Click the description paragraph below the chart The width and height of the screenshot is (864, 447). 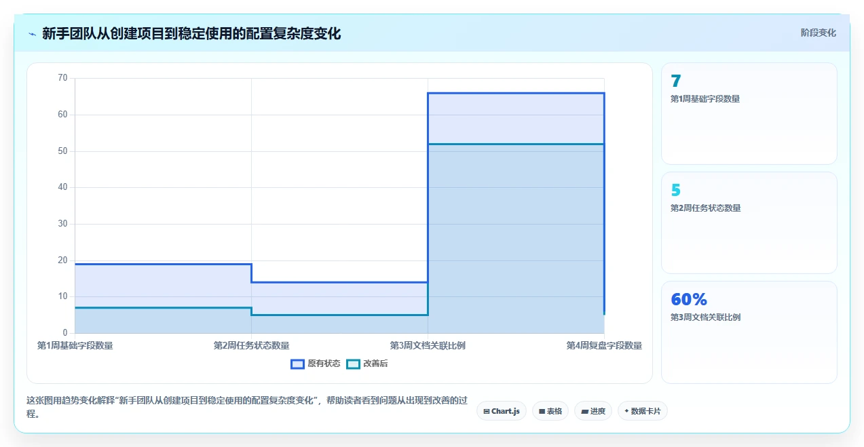coord(247,406)
